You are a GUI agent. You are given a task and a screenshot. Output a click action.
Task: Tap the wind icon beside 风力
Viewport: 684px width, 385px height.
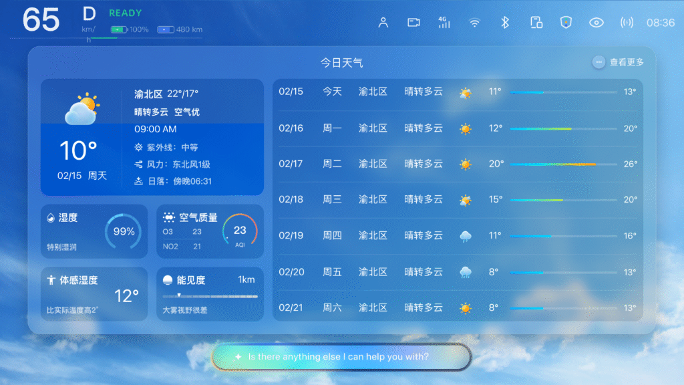pyautogui.click(x=138, y=164)
